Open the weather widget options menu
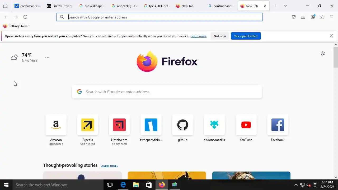 47,57
